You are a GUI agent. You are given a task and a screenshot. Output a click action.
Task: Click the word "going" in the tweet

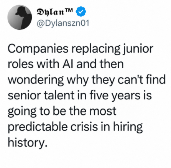(22, 111)
